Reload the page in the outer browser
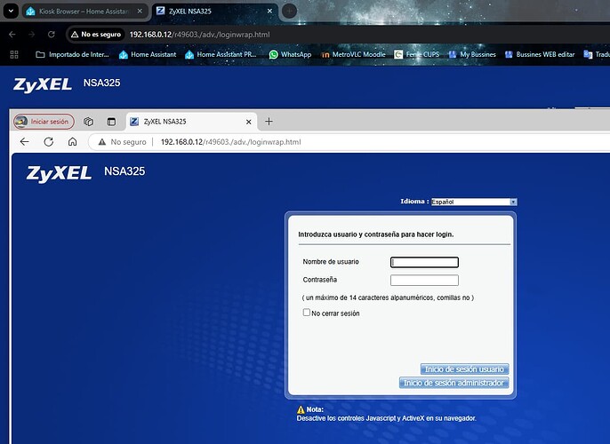The image size is (610, 444). [52, 34]
